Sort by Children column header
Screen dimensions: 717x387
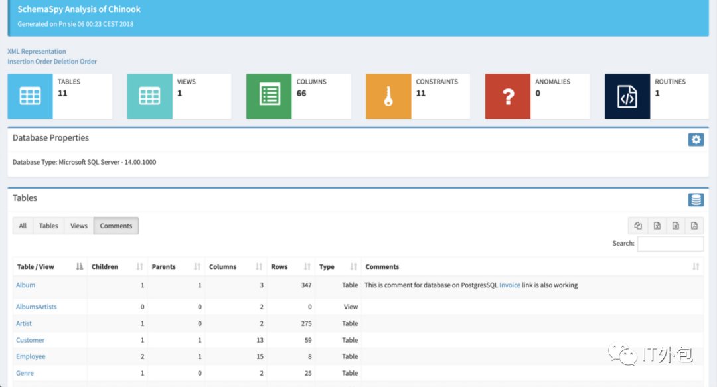tap(117, 267)
